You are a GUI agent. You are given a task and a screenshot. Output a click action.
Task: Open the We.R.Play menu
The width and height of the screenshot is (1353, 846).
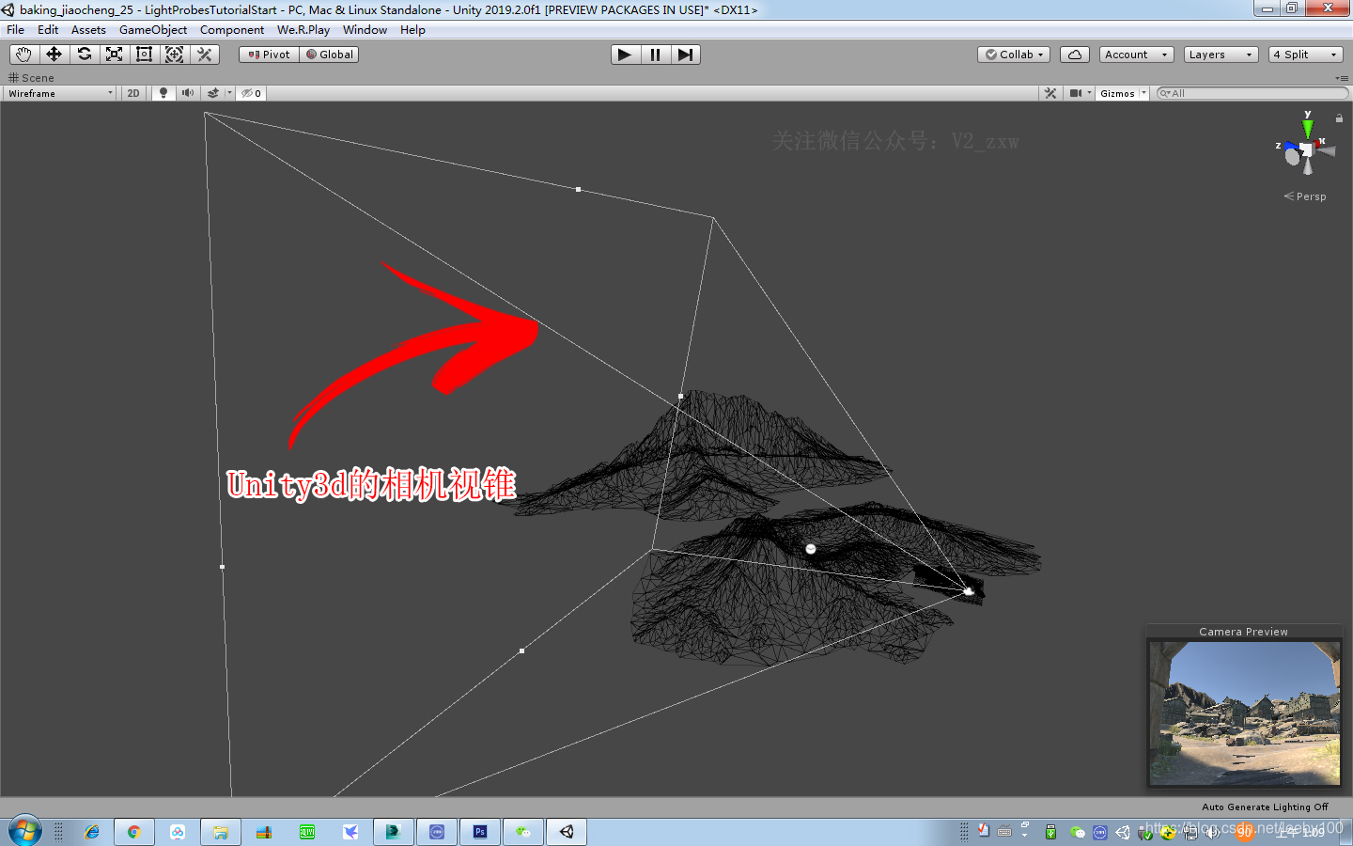click(x=303, y=30)
